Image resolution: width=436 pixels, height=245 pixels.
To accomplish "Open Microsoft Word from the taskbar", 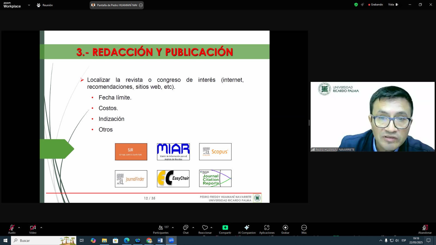I will 160,240.
